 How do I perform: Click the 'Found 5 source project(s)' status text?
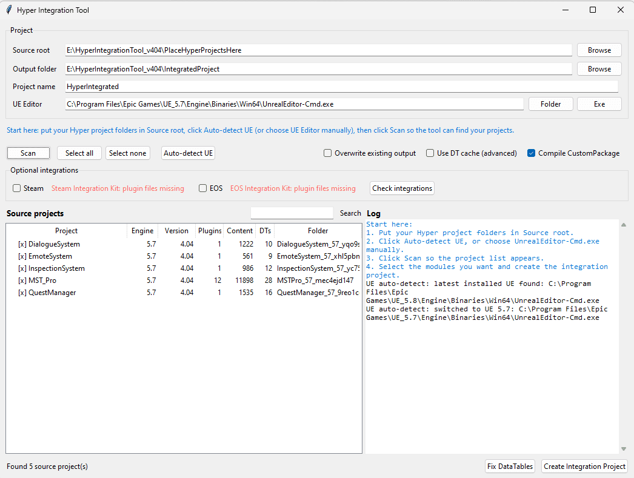click(x=47, y=466)
